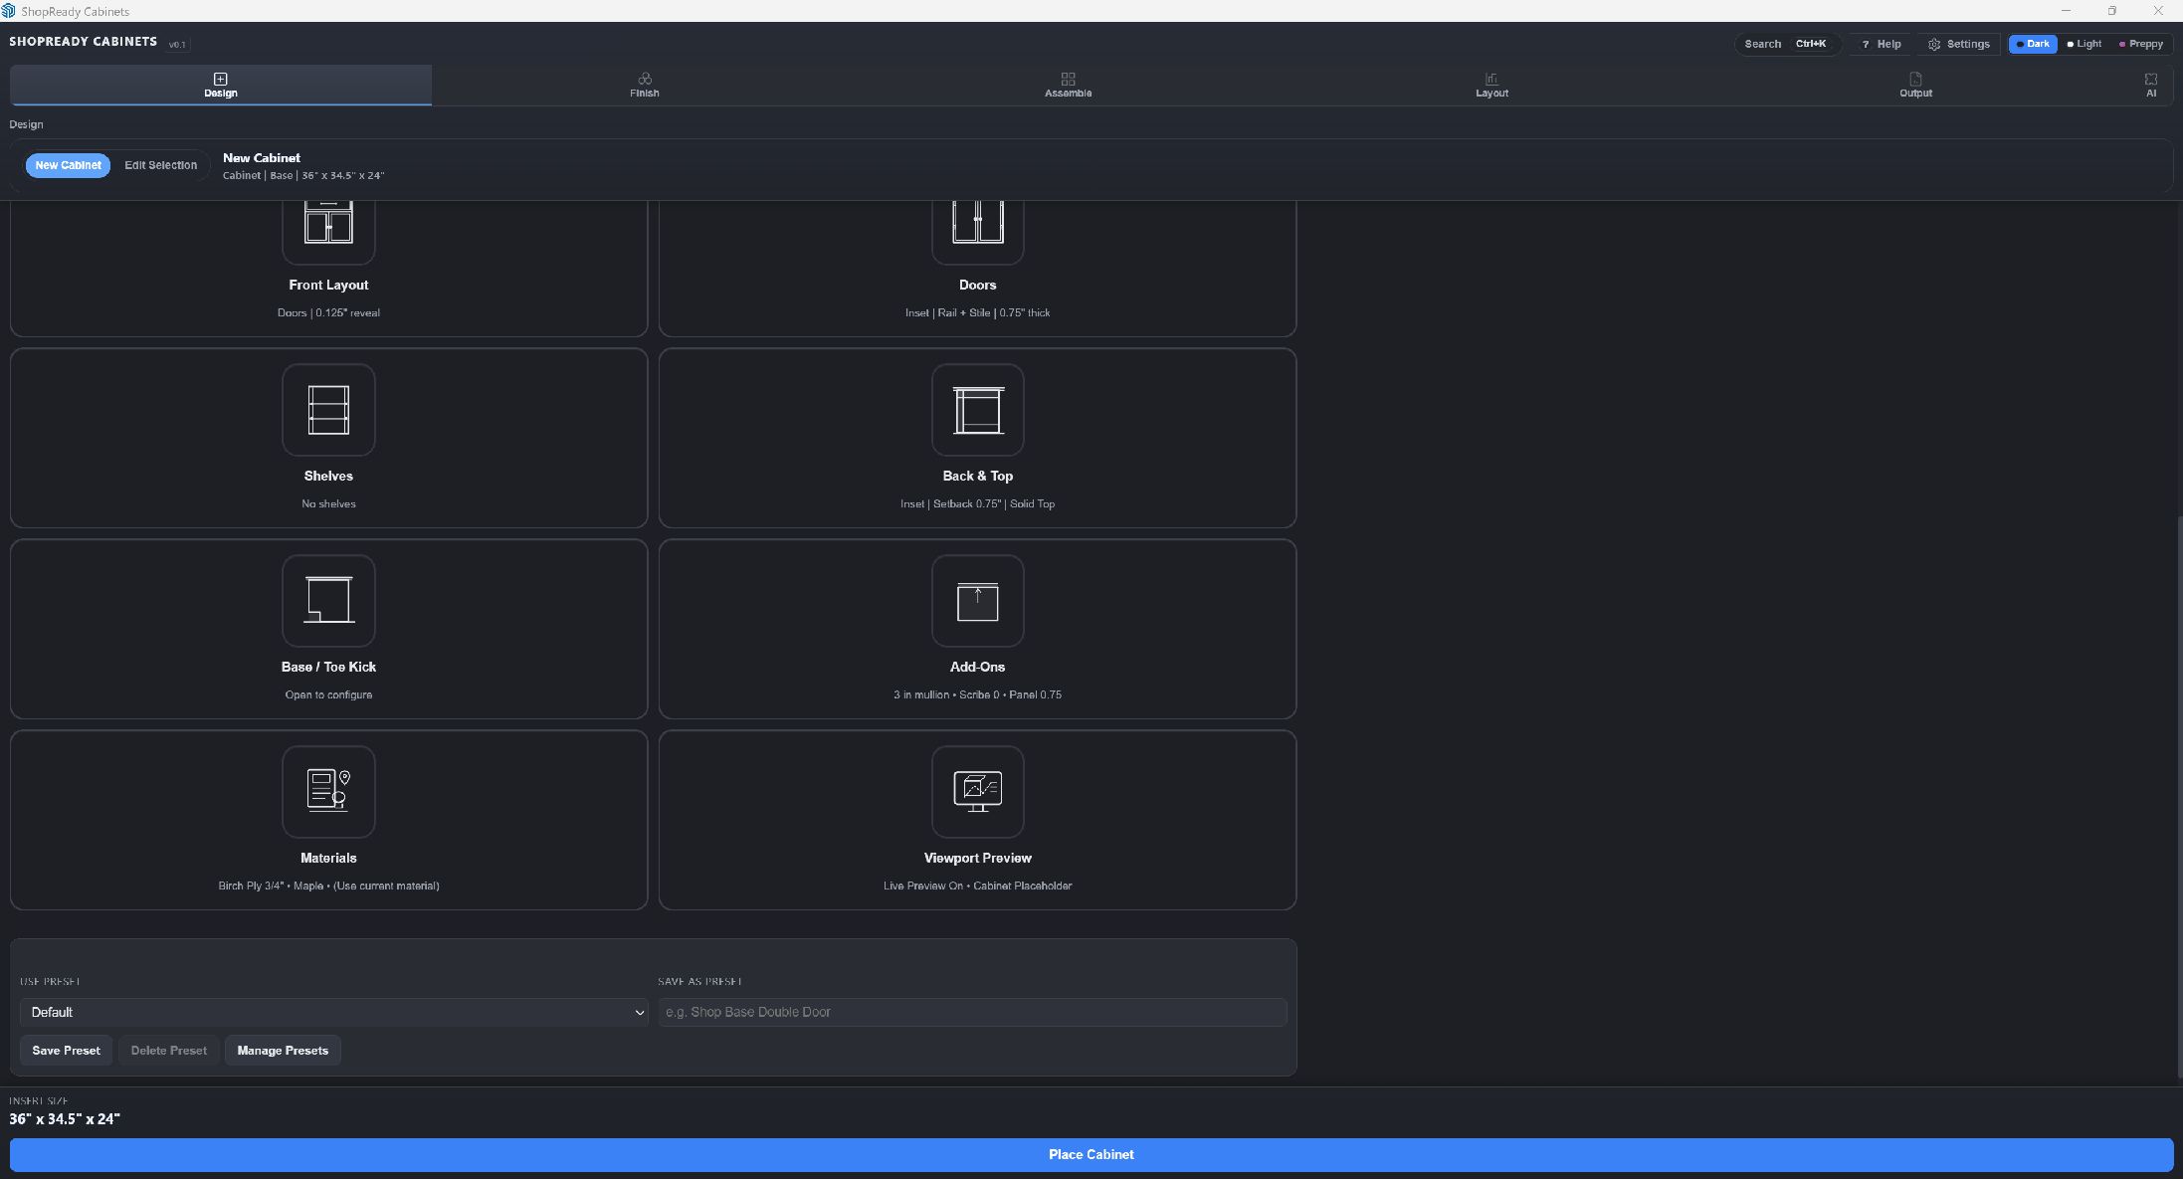The width and height of the screenshot is (2183, 1180).
Task: Click the vertical scrollbar on right edge
Action: coord(2178,796)
